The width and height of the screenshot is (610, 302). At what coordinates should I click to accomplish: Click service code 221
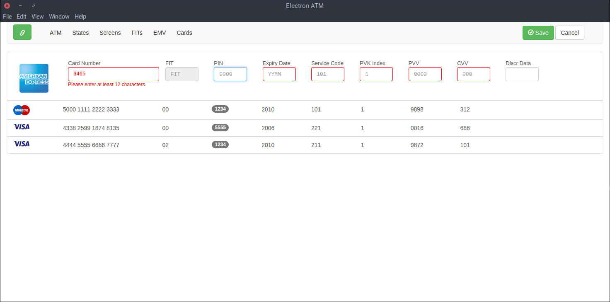click(x=316, y=128)
